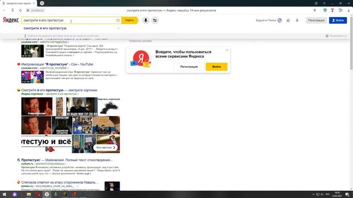The height and width of the screenshot is (198, 353).
Task: Open the Windows Start menu
Action: tap(4, 194)
